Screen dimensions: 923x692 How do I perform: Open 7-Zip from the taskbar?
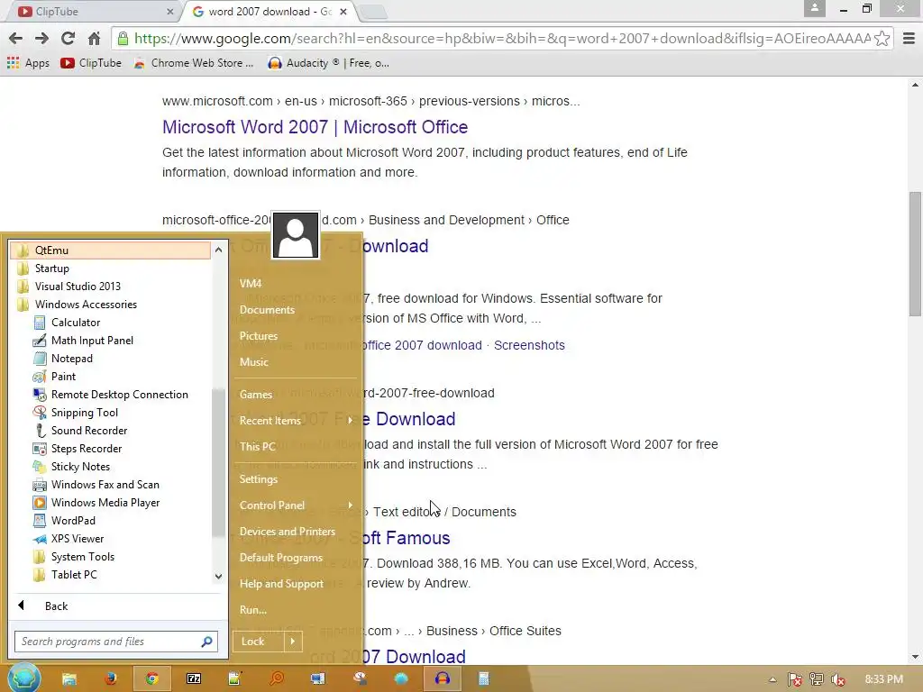[194, 679]
